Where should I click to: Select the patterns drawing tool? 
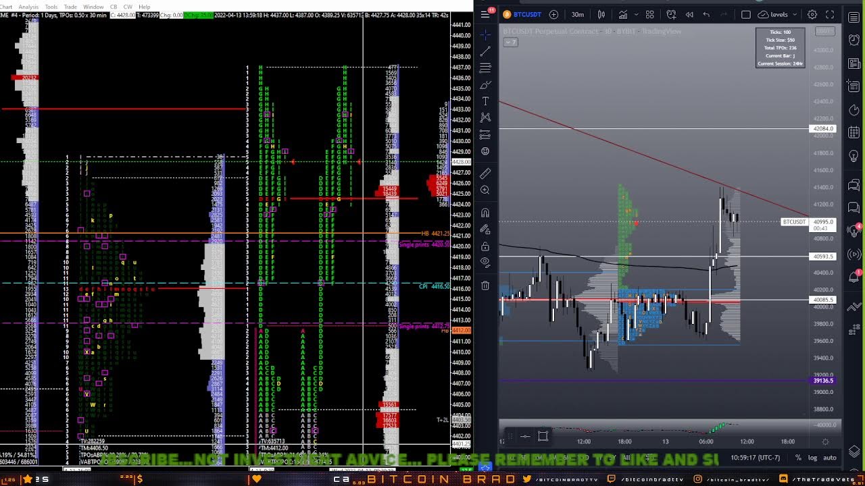pos(485,117)
